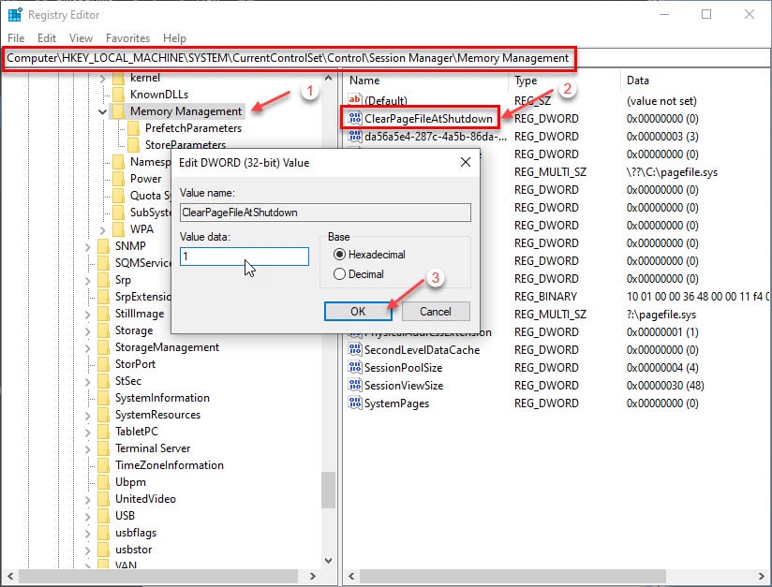This screenshot has height=587, width=772.
Task: Close the Edit DWORD dialog with X
Action: [466, 162]
